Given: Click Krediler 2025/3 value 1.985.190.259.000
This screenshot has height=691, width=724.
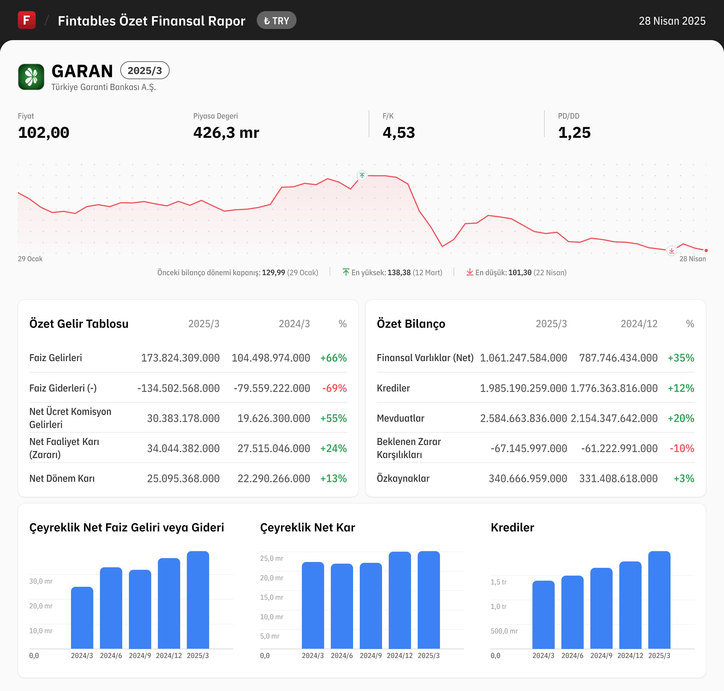Looking at the screenshot, I should click(524, 388).
